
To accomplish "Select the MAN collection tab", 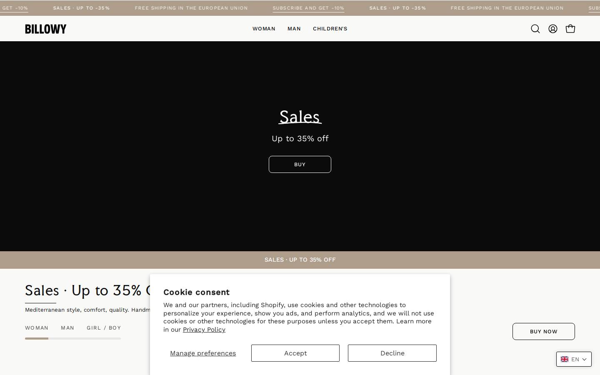I will 67,328.
